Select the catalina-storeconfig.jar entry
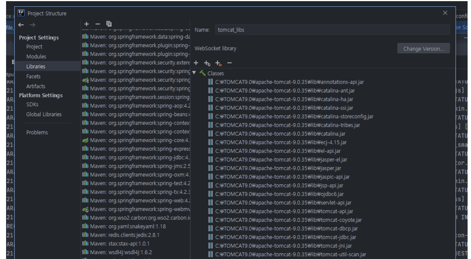 294,117
